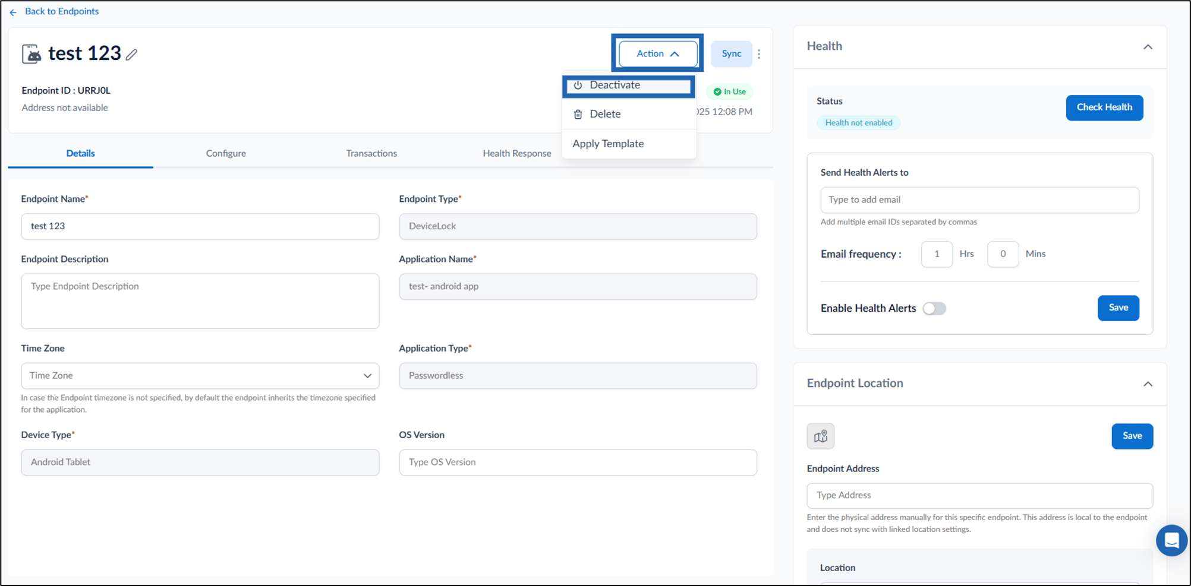Click the In Use status badge
This screenshot has height=586, width=1191.
click(730, 91)
